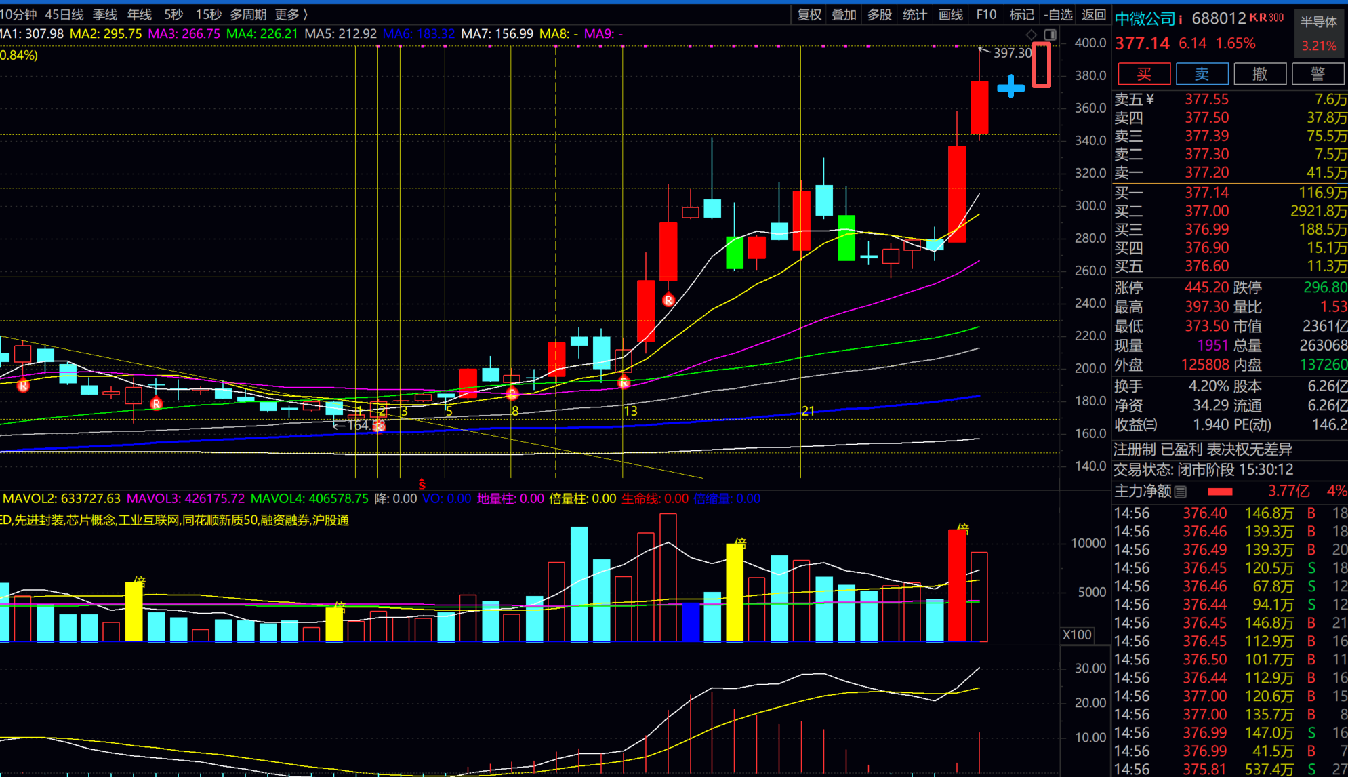Open the 画线 drawing tools menu

tap(951, 14)
